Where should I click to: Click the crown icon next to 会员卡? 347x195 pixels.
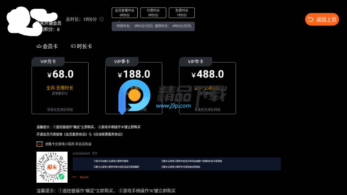(39, 46)
